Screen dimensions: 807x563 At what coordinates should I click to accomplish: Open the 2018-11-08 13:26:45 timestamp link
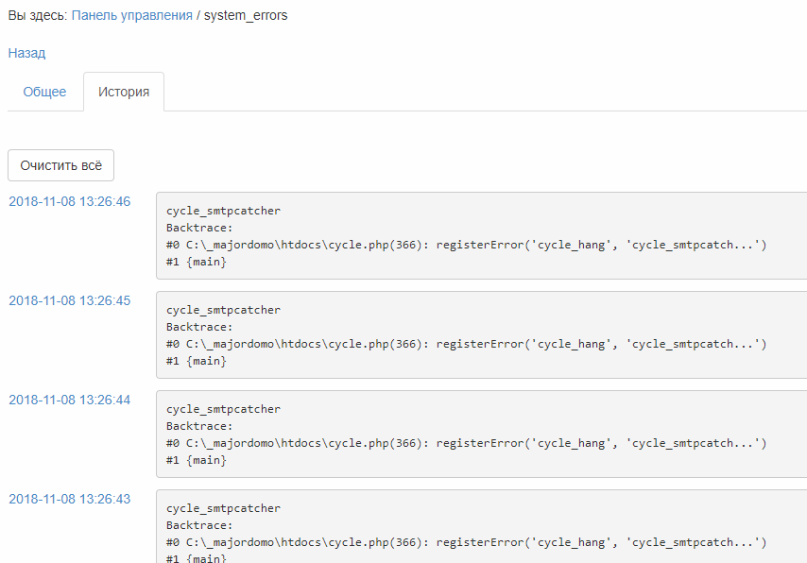(69, 300)
